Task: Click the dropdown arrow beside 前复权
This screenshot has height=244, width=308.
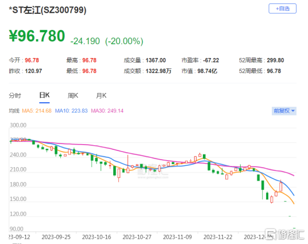Action: 293,111
